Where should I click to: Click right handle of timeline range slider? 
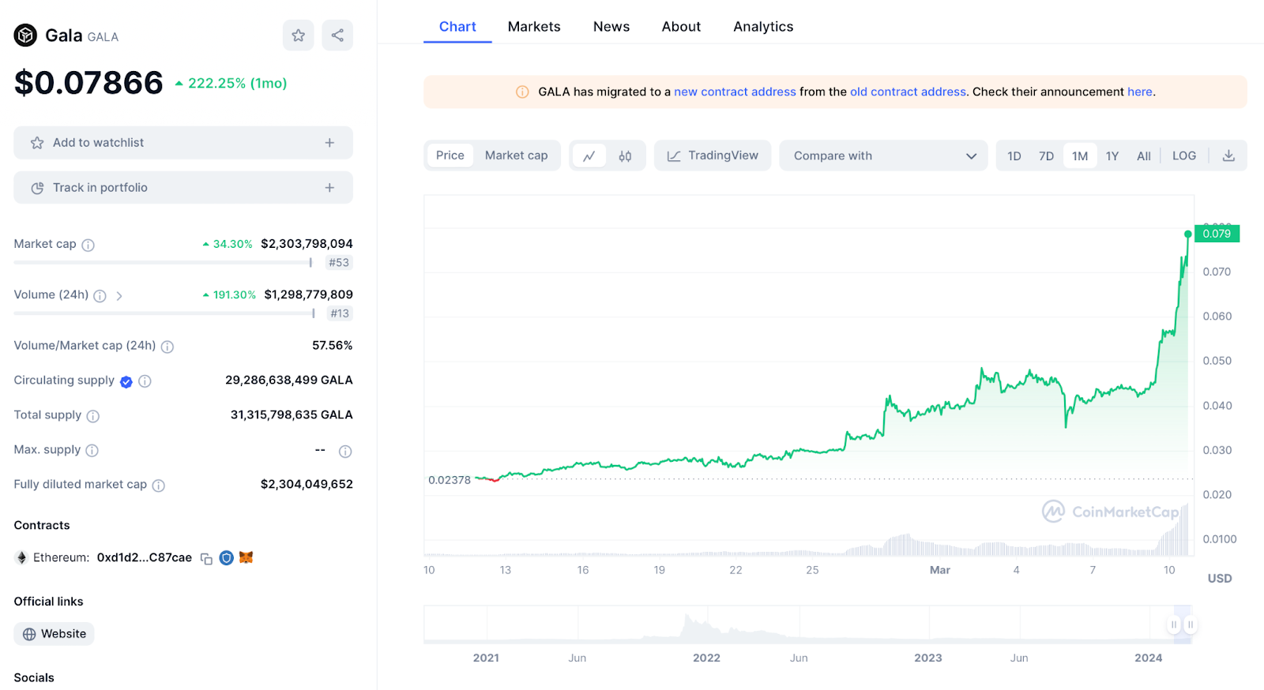pos(1191,624)
